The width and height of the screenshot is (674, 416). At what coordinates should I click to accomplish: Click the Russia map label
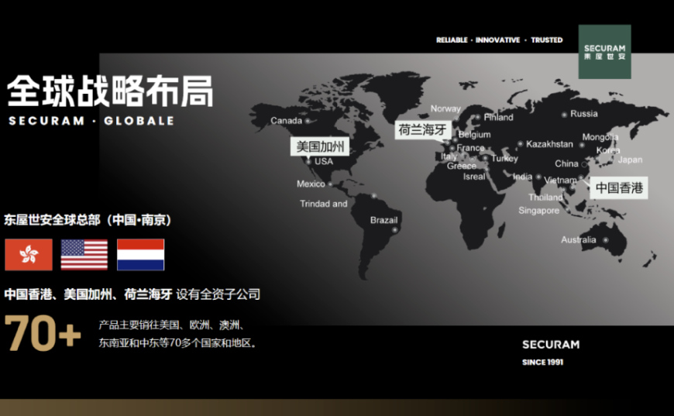(x=583, y=114)
